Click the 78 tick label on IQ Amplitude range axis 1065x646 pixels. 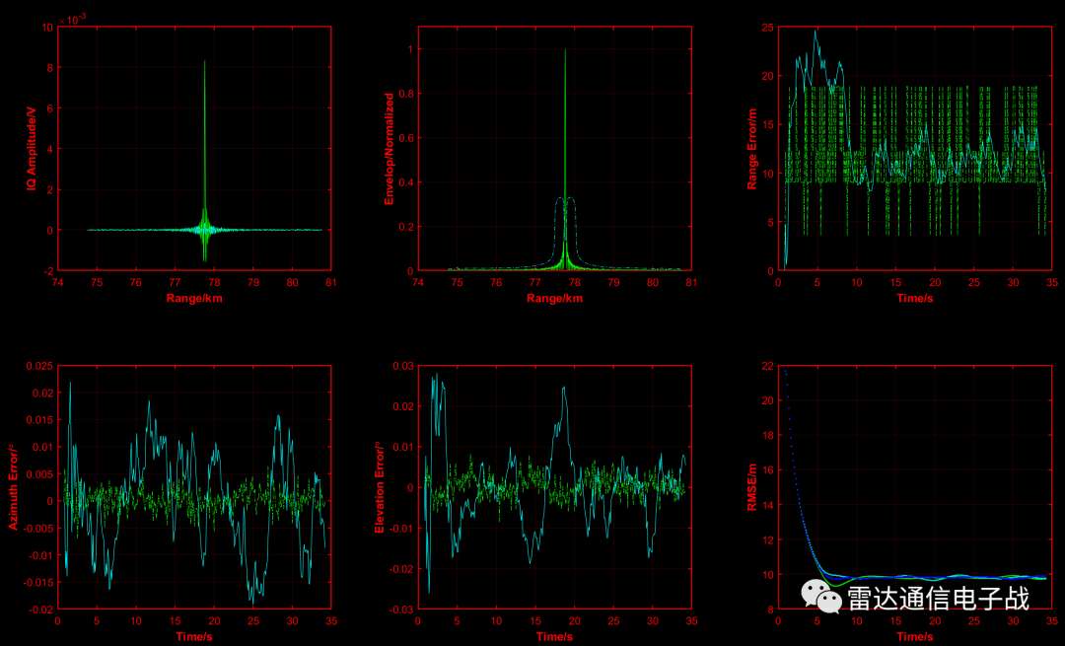click(214, 282)
